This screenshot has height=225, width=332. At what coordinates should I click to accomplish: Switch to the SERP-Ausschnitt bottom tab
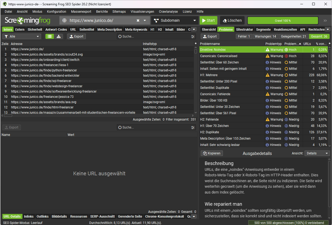coord(102,217)
